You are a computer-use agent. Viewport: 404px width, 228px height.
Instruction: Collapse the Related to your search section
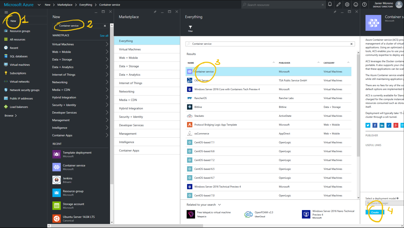pyautogui.click(x=219, y=205)
